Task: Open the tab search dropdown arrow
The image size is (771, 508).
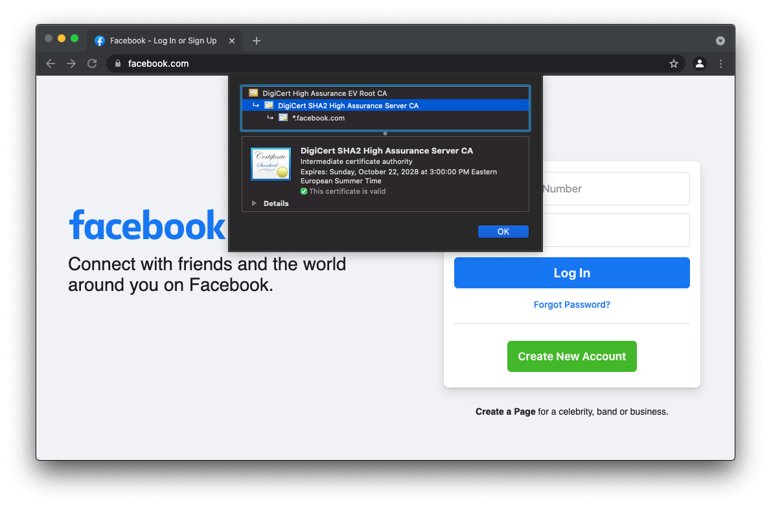Action: click(720, 41)
